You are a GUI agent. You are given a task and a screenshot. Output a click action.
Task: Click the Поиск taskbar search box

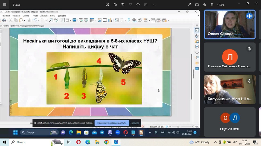point(37,142)
